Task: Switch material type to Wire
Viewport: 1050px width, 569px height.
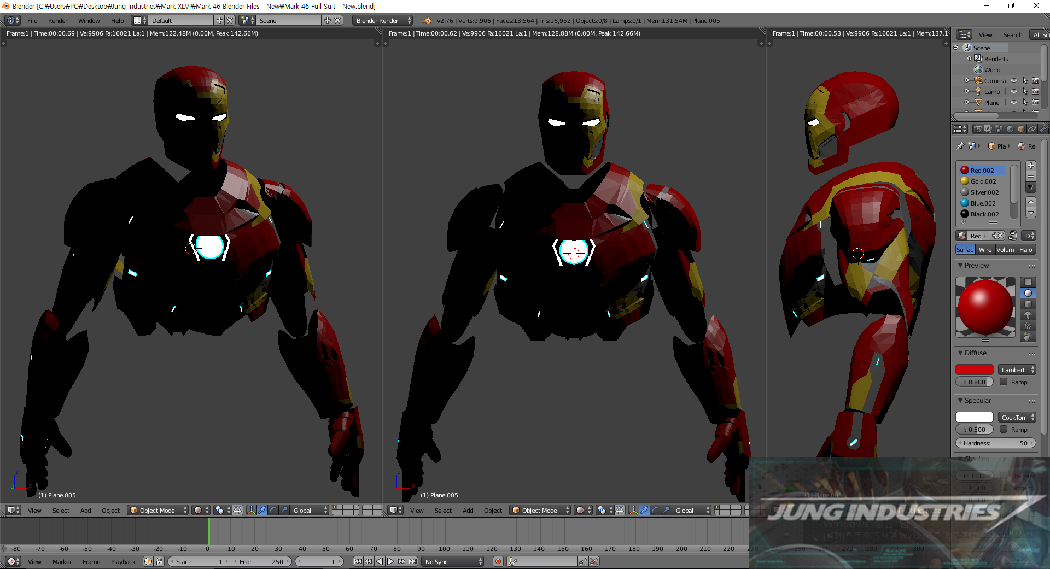Action: 985,249
